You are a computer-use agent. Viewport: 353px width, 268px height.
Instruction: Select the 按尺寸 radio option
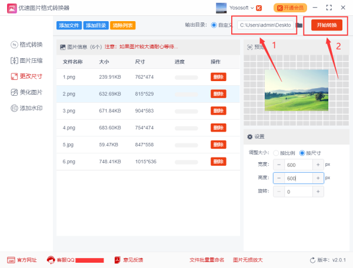coord(302,153)
